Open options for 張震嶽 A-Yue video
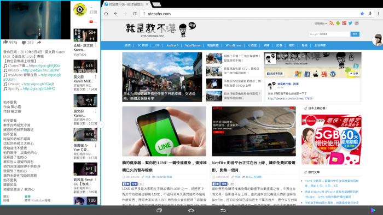This screenshot has height=215, width=383. point(96,145)
